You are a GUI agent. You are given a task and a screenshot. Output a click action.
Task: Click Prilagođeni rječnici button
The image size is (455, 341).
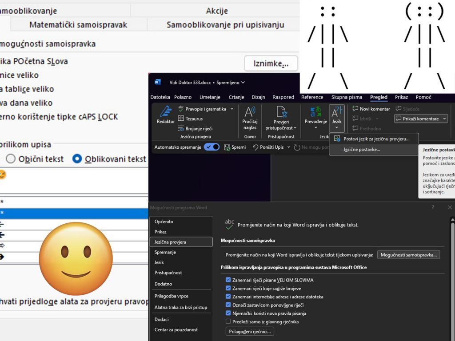(x=250, y=331)
